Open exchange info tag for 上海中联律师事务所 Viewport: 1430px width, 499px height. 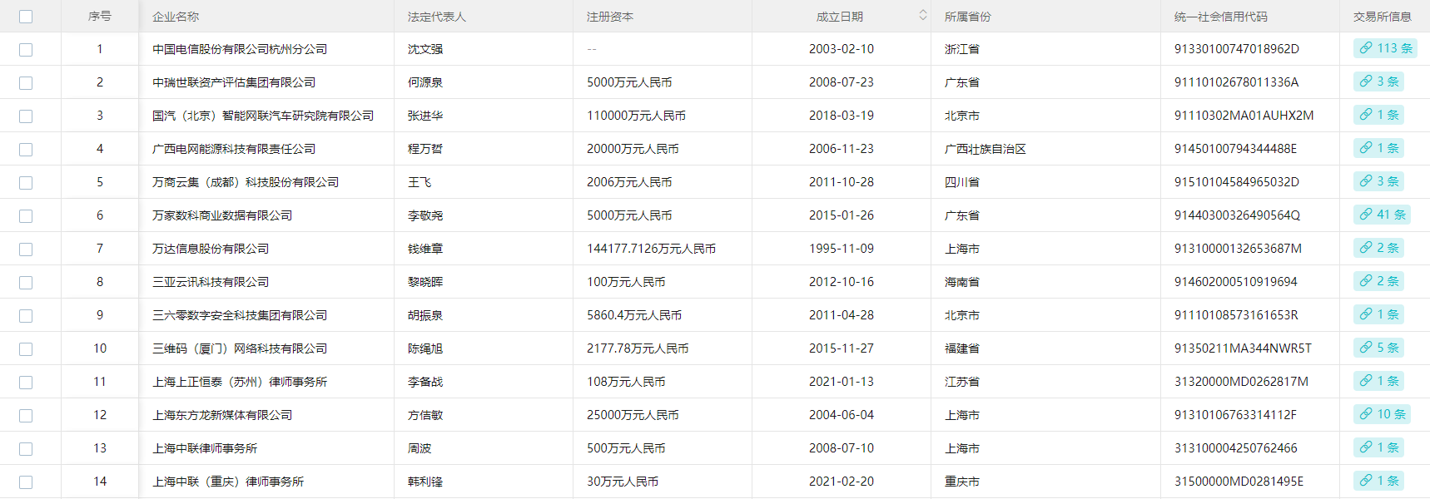1378,447
